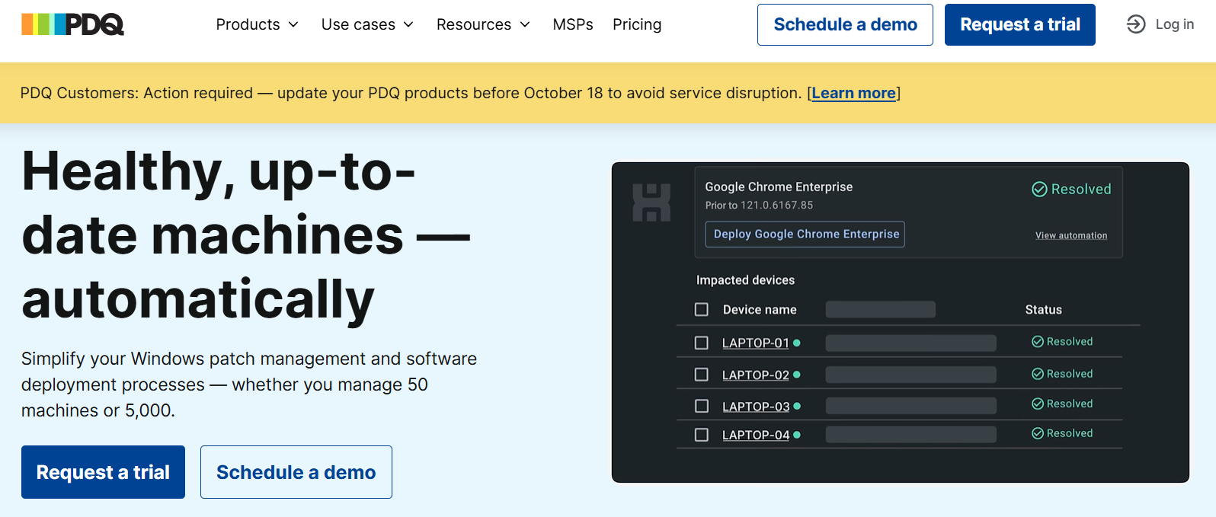Click the hero Schedule a demo button
1216x517 pixels.
296,472
